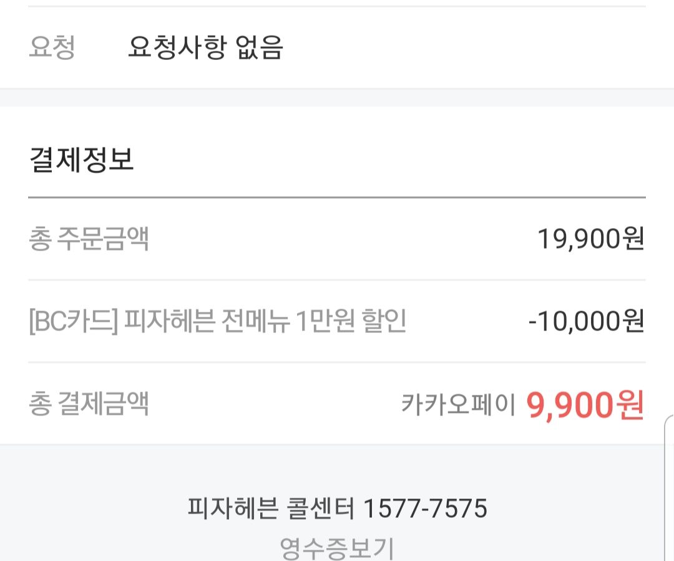Click the thin divider below 총 주문금액 row
674x561 pixels.
[337, 280]
